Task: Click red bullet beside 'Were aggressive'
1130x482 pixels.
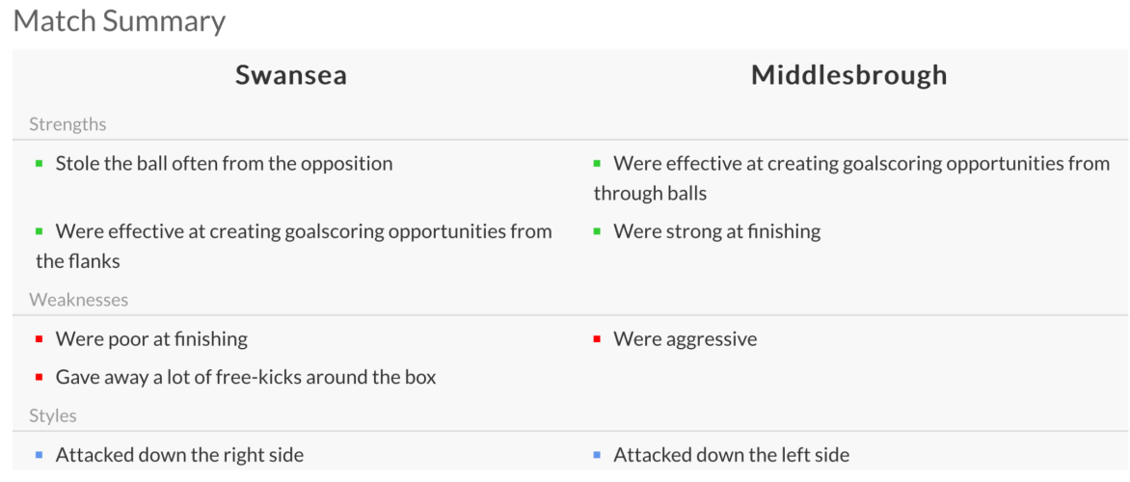Action: tap(598, 339)
